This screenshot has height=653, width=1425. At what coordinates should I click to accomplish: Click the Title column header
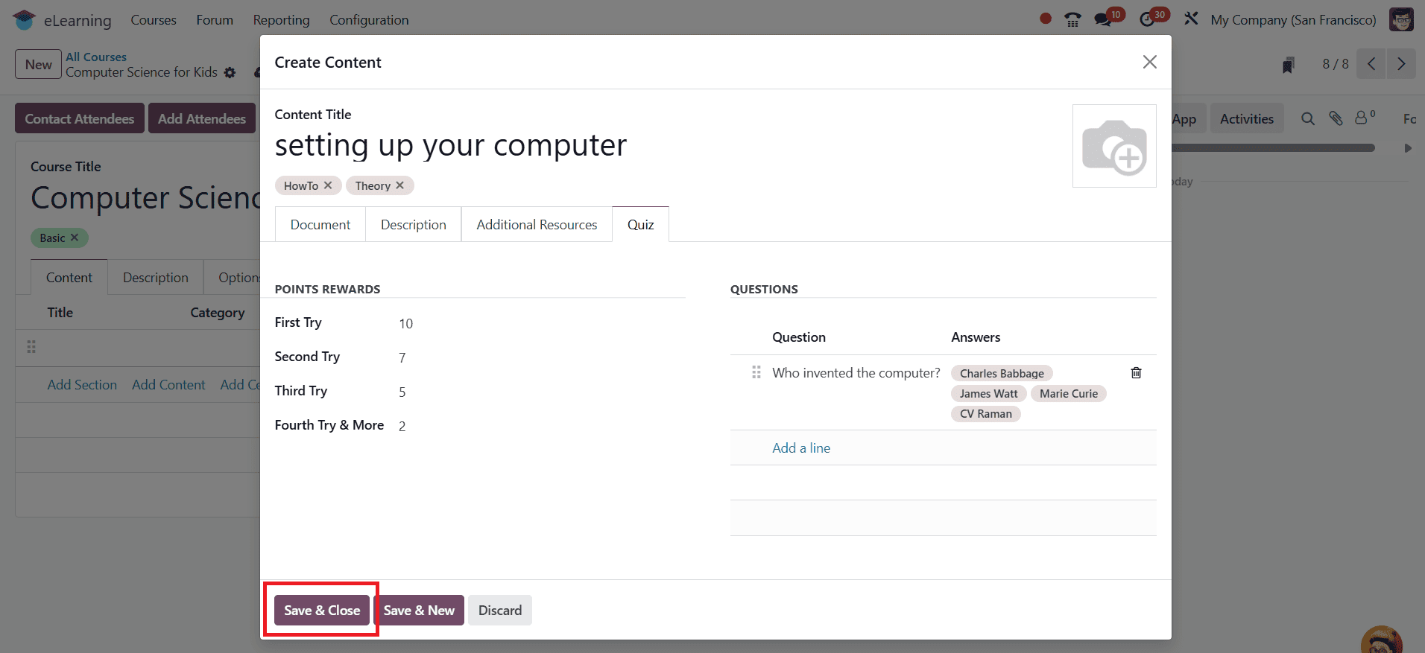[60, 313]
